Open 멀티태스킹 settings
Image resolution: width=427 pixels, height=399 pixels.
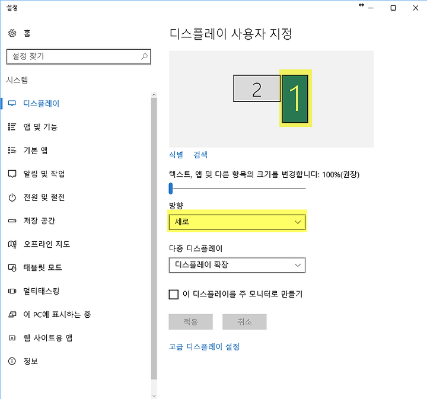click(x=42, y=291)
